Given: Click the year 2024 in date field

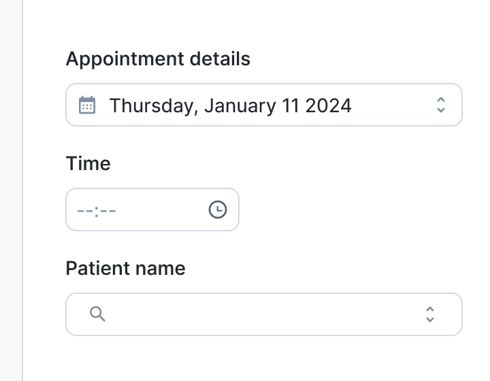Looking at the screenshot, I should [x=329, y=105].
